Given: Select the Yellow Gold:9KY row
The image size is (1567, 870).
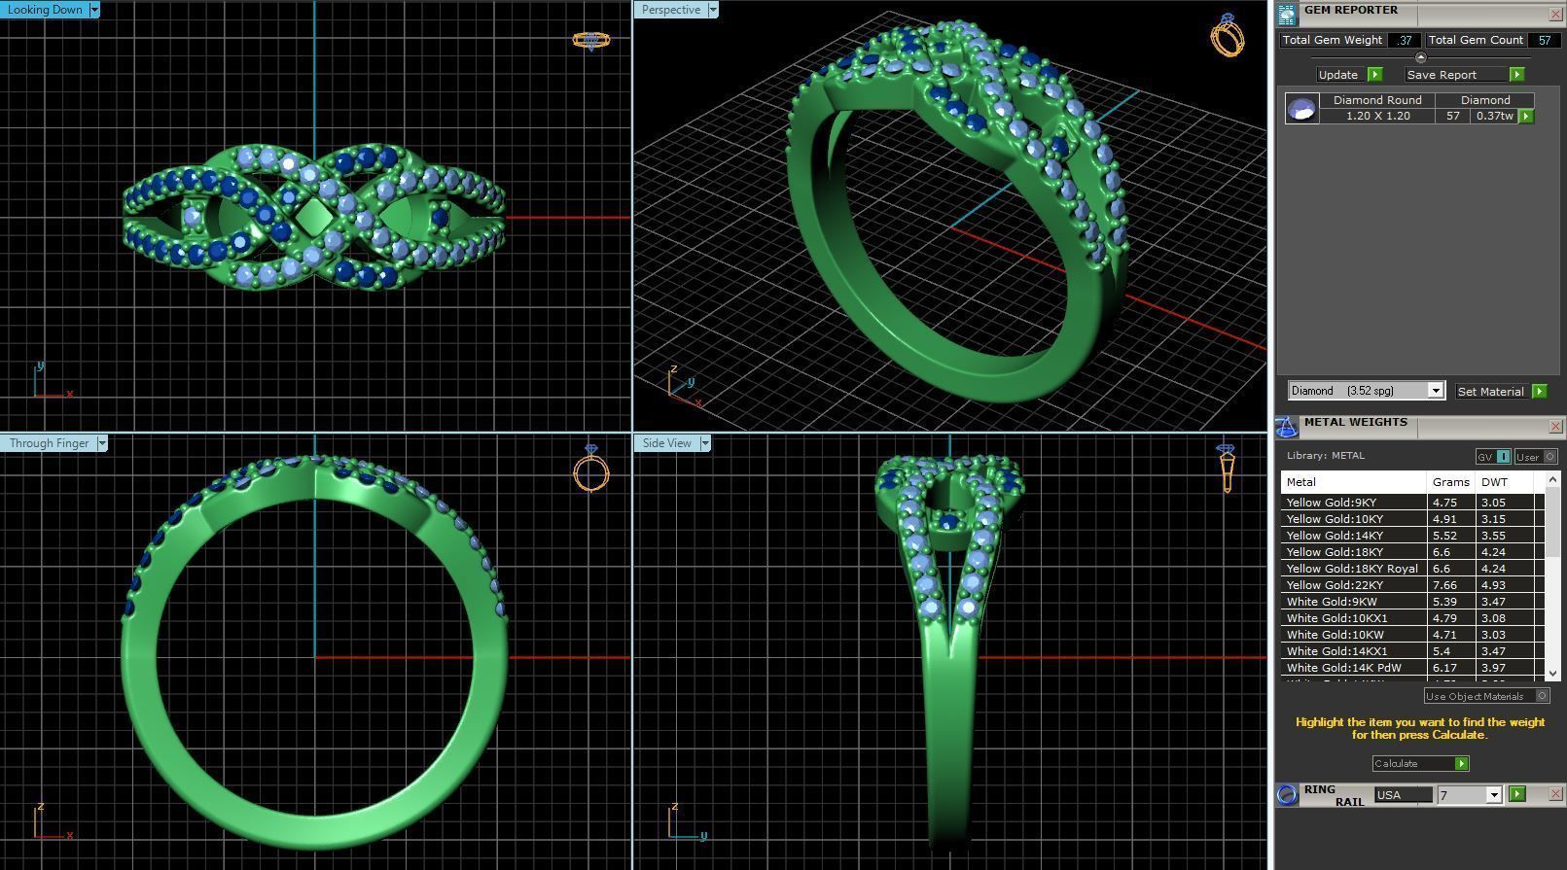Looking at the screenshot, I should (1412, 503).
